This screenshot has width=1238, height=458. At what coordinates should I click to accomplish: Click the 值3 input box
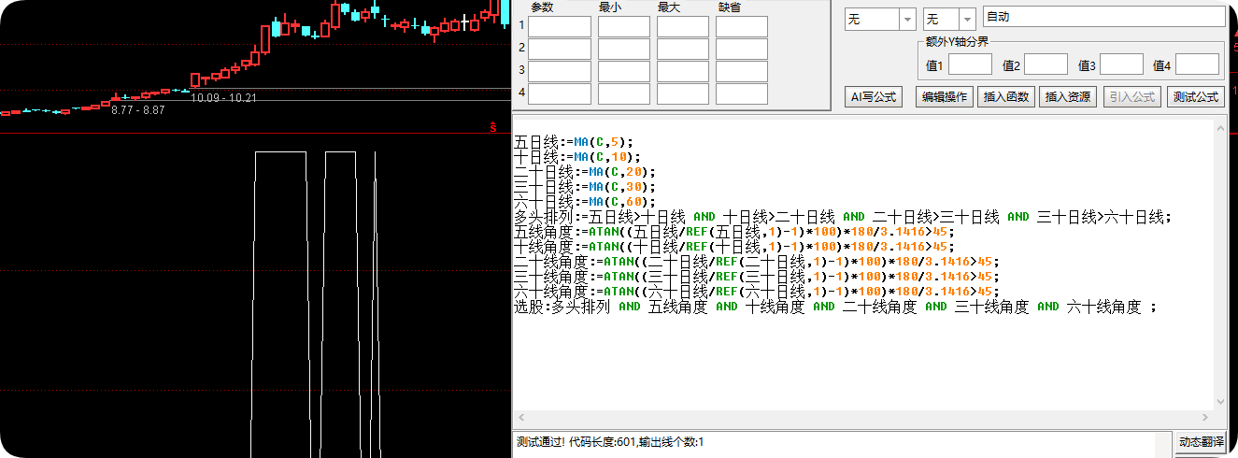[1121, 64]
